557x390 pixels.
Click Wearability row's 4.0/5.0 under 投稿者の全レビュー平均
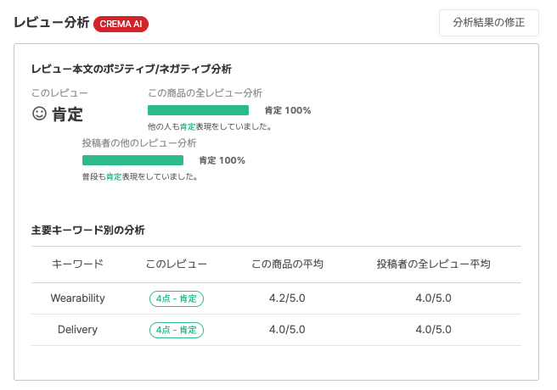click(433, 298)
